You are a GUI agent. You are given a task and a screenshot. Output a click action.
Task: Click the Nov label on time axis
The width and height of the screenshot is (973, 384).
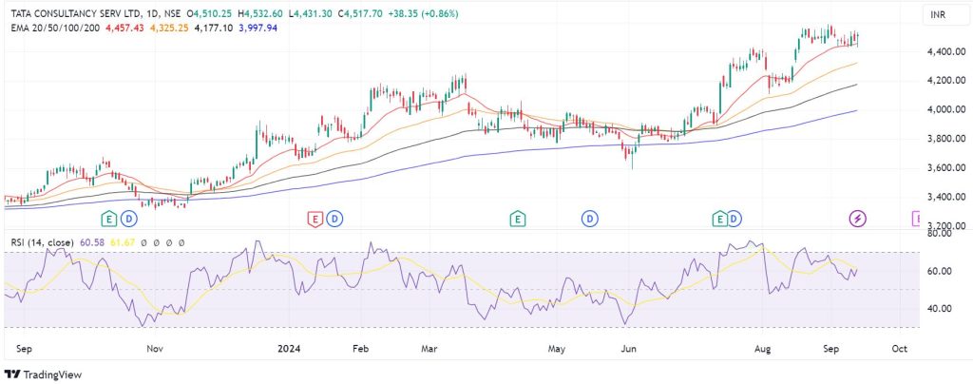(155, 349)
